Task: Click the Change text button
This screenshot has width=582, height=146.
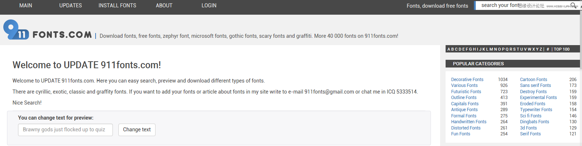Action: click(137, 130)
